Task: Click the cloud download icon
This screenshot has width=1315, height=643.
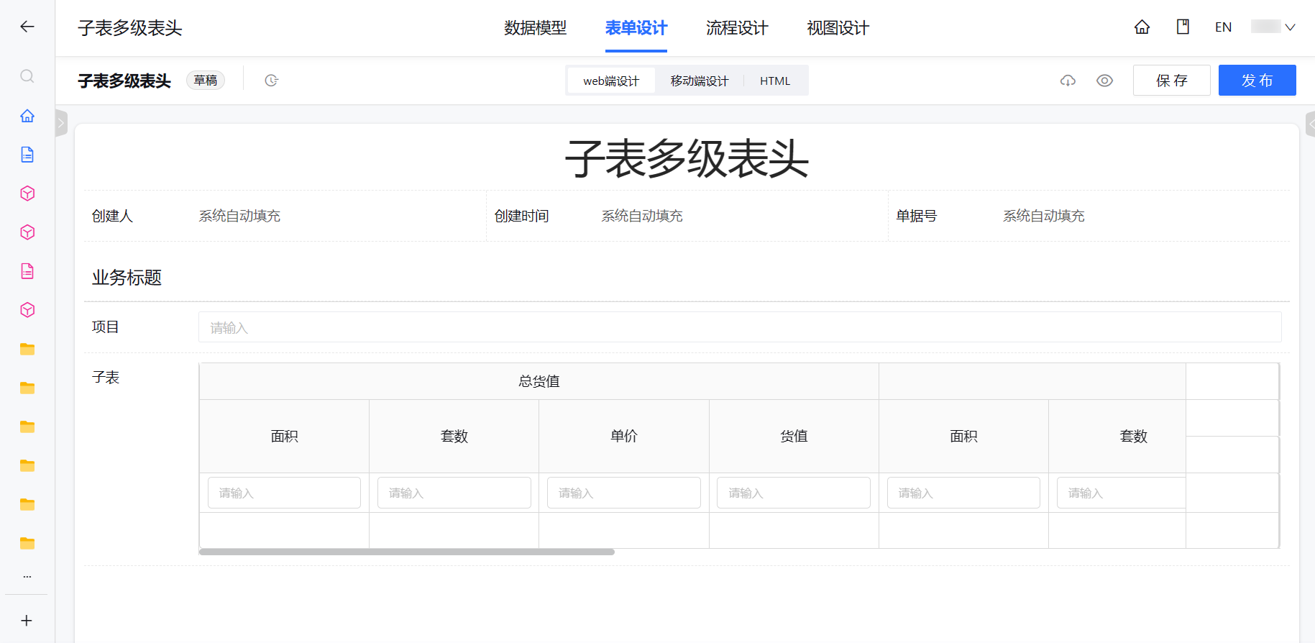Action: point(1068,81)
